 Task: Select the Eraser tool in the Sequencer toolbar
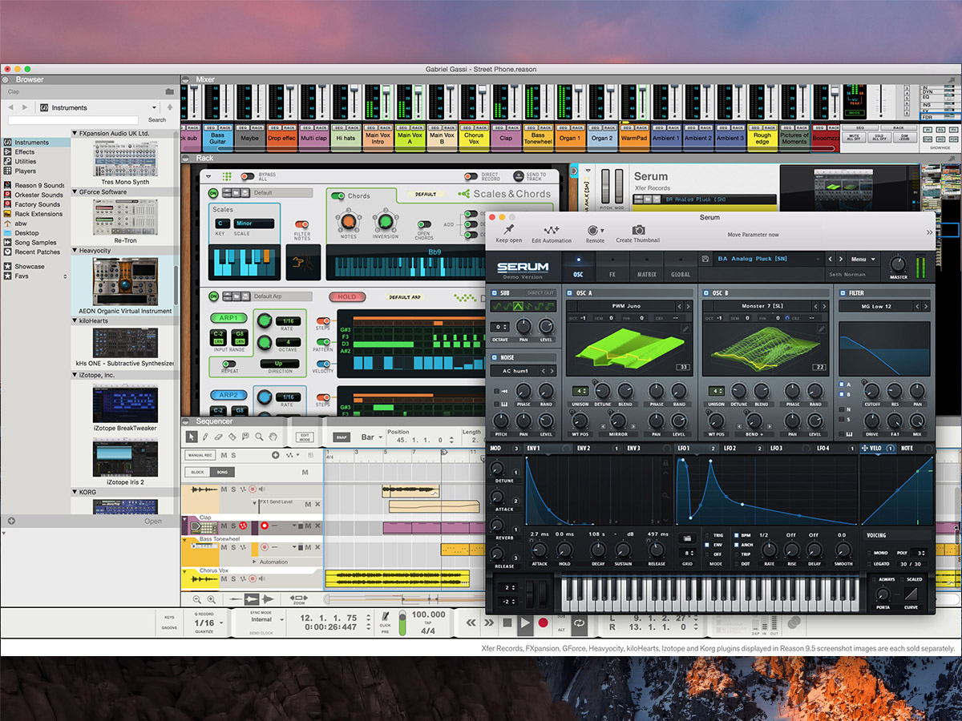pos(219,437)
